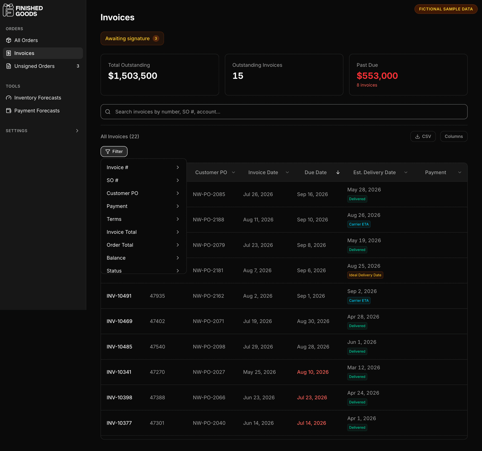Click the All Invoices (22) heading

(x=120, y=137)
